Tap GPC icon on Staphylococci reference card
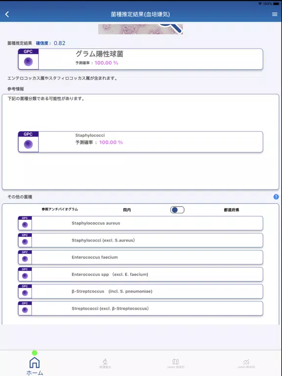Screen dimensions: 282x376 coord(28,141)
